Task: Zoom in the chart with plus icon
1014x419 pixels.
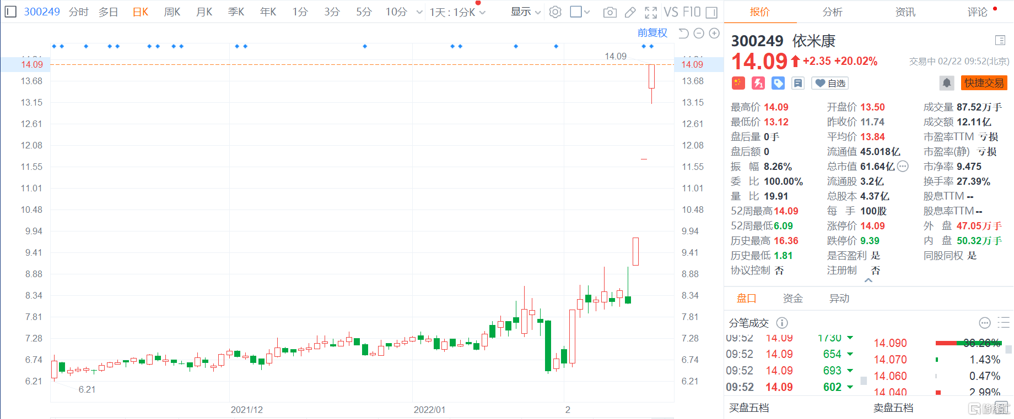Action: tap(714, 34)
